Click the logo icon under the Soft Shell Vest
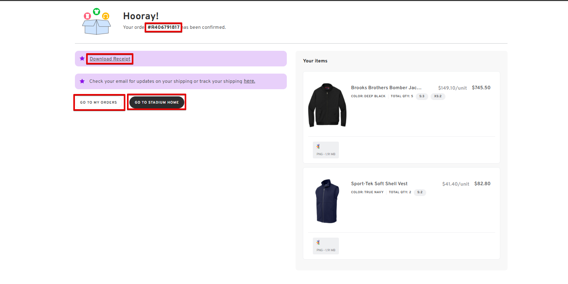568x284 pixels. click(318, 242)
